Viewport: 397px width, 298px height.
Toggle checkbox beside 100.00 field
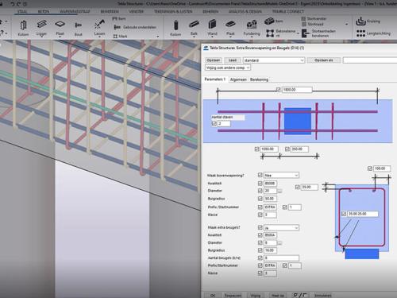coord(370,168)
